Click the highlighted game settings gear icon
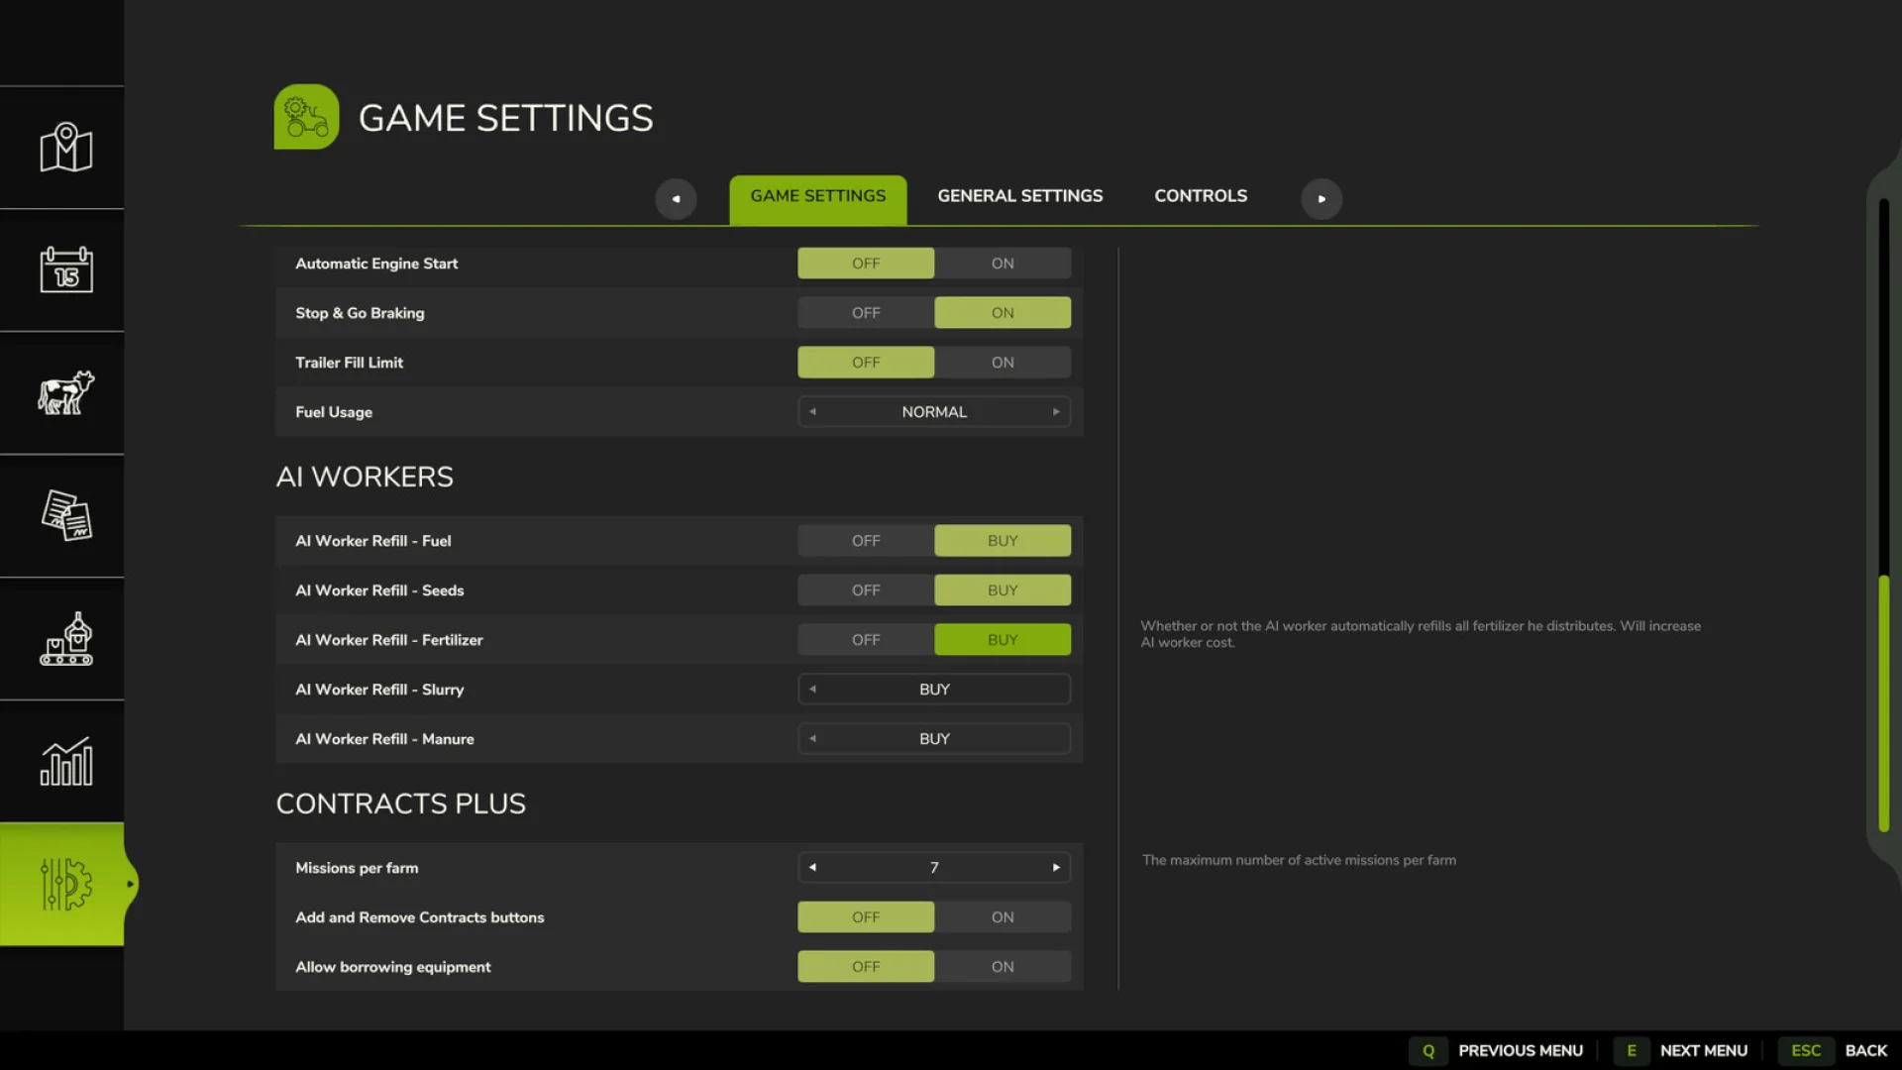 click(63, 884)
